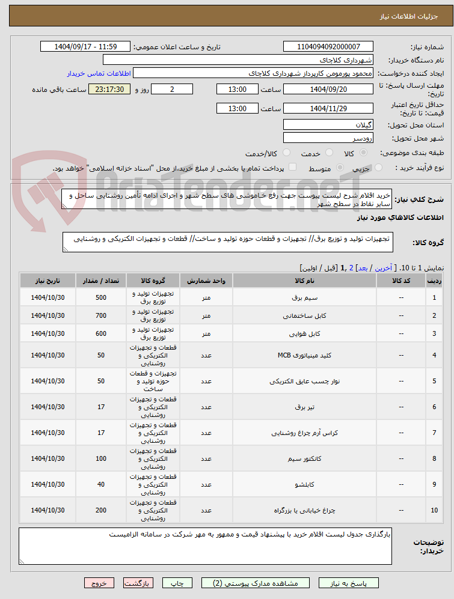
Task: Select the کالا radio button
Action: point(363,153)
